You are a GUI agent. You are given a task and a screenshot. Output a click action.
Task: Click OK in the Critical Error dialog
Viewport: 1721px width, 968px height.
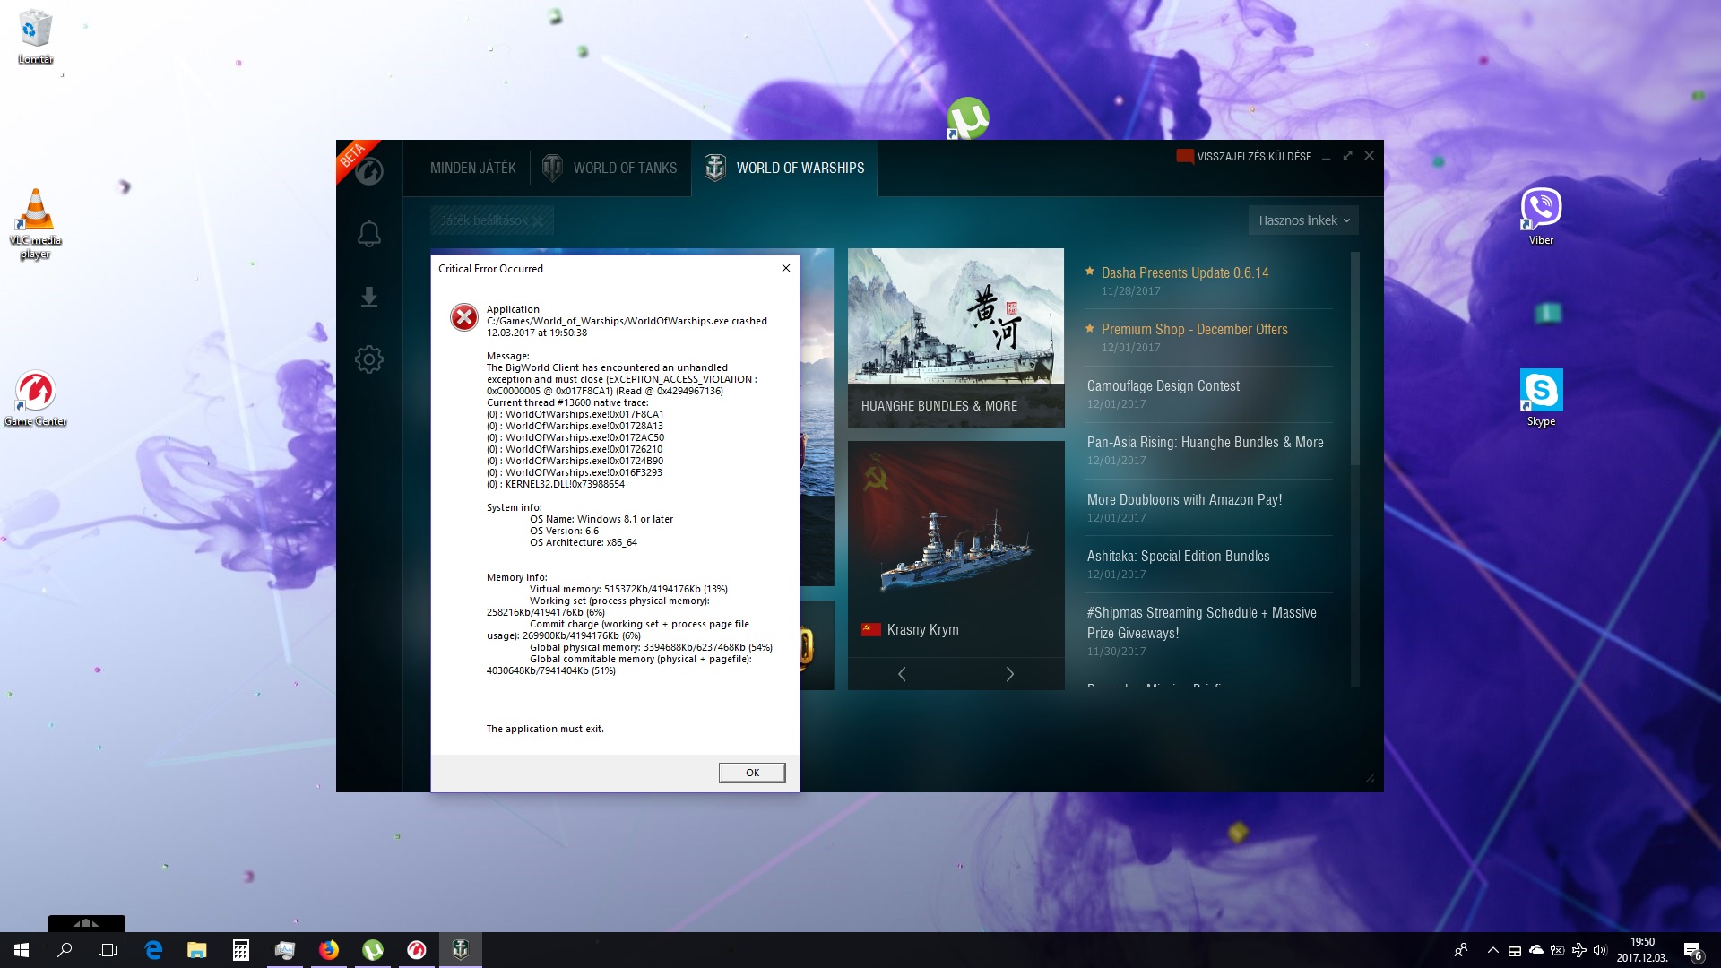(752, 773)
